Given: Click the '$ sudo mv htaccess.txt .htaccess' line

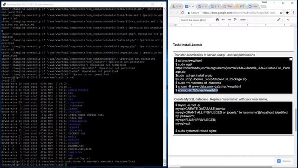Looking at the screenshot, I should click(198, 83).
